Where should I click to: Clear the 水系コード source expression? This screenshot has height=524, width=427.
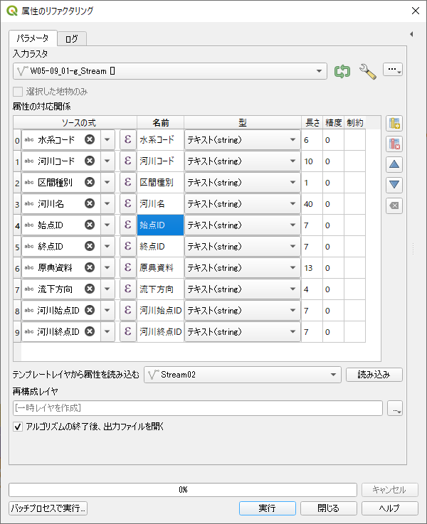(x=89, y=140)
